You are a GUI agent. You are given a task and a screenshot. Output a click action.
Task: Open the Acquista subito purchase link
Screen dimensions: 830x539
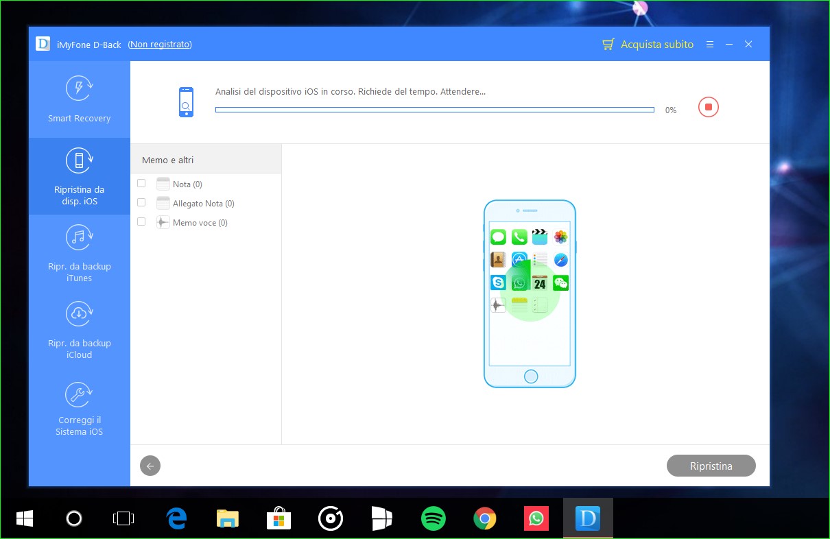tap(657, 44)
